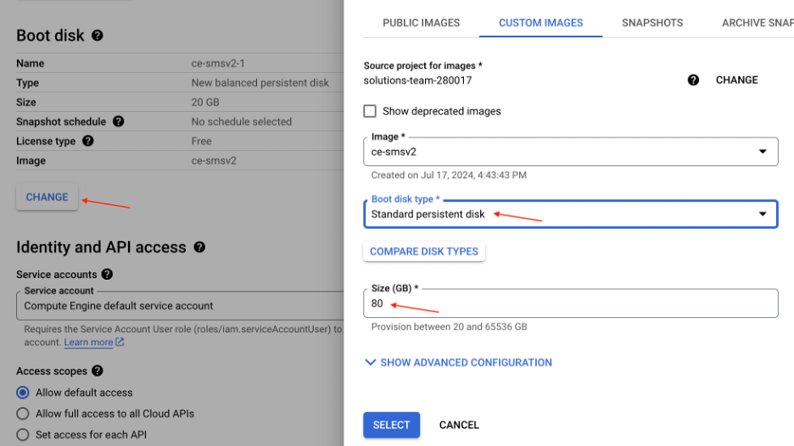Screen dimensions: 794x446
Task: Select Set access for each API option
Action: coord(23,434)
